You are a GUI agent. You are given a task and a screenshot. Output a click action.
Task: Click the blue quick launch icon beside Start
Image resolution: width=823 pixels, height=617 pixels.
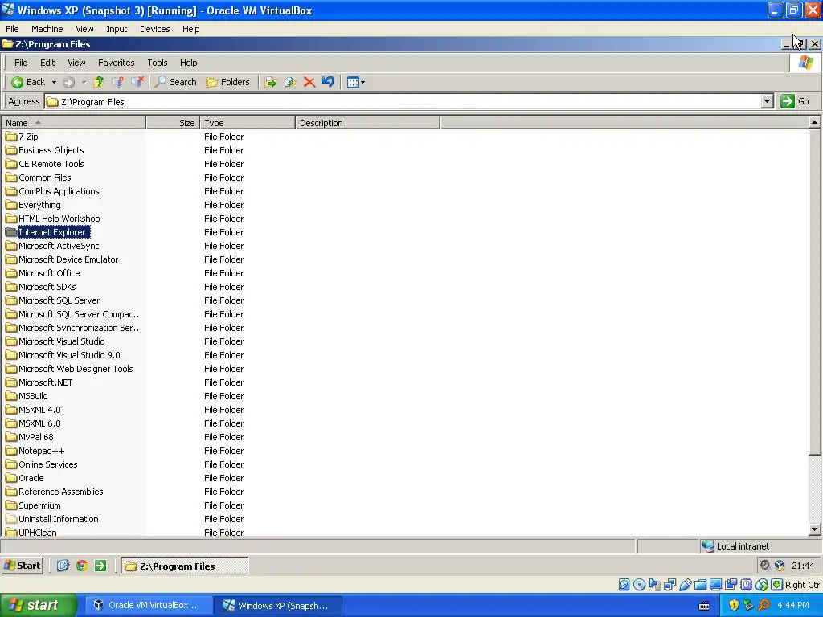63,566
